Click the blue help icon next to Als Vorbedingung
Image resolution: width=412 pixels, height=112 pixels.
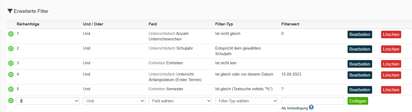coord(311,107)
